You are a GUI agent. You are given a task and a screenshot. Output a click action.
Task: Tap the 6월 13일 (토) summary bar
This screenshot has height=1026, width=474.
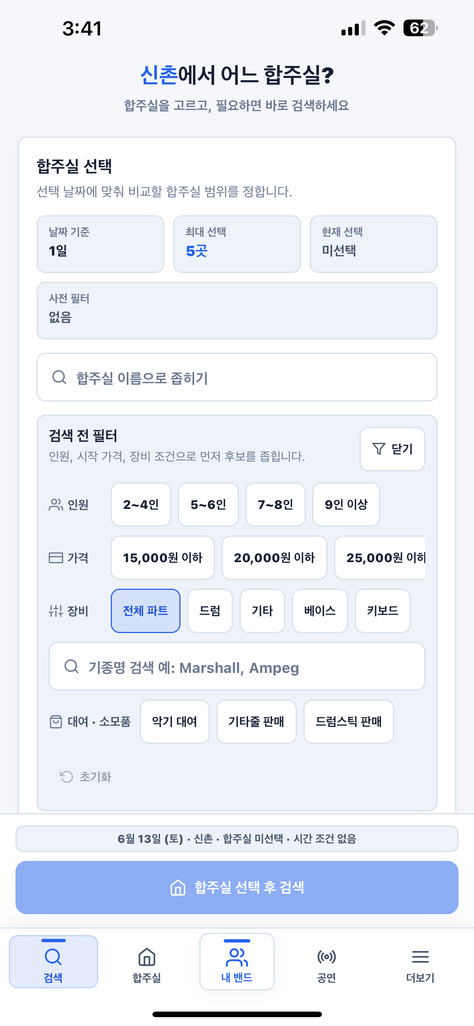[x=237, y=839]
